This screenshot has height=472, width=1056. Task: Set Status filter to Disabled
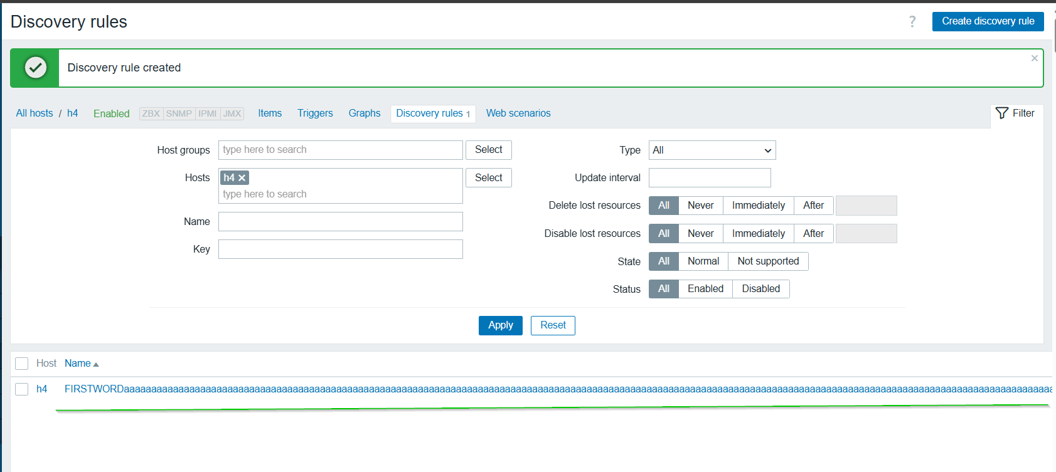[760, 289]
